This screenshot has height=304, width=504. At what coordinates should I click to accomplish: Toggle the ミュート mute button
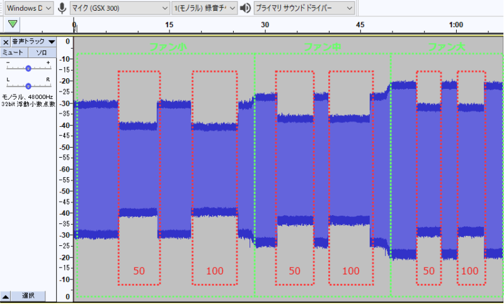coord(14,52)
